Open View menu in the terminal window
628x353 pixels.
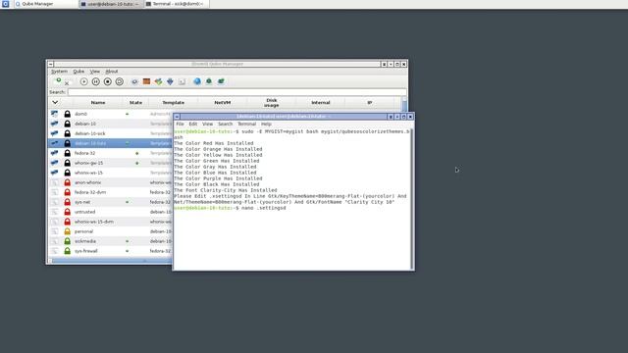click(x=207, y=125)
